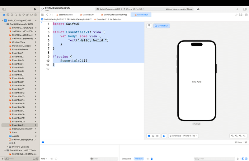Image resolution: width=249 pixels, height=161 pixels.
Task: Click the console Filter field
Action: pos(214,159)
